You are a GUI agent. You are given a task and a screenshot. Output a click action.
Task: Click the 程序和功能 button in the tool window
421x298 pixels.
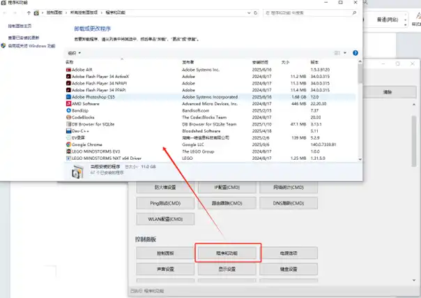[227, 253]
